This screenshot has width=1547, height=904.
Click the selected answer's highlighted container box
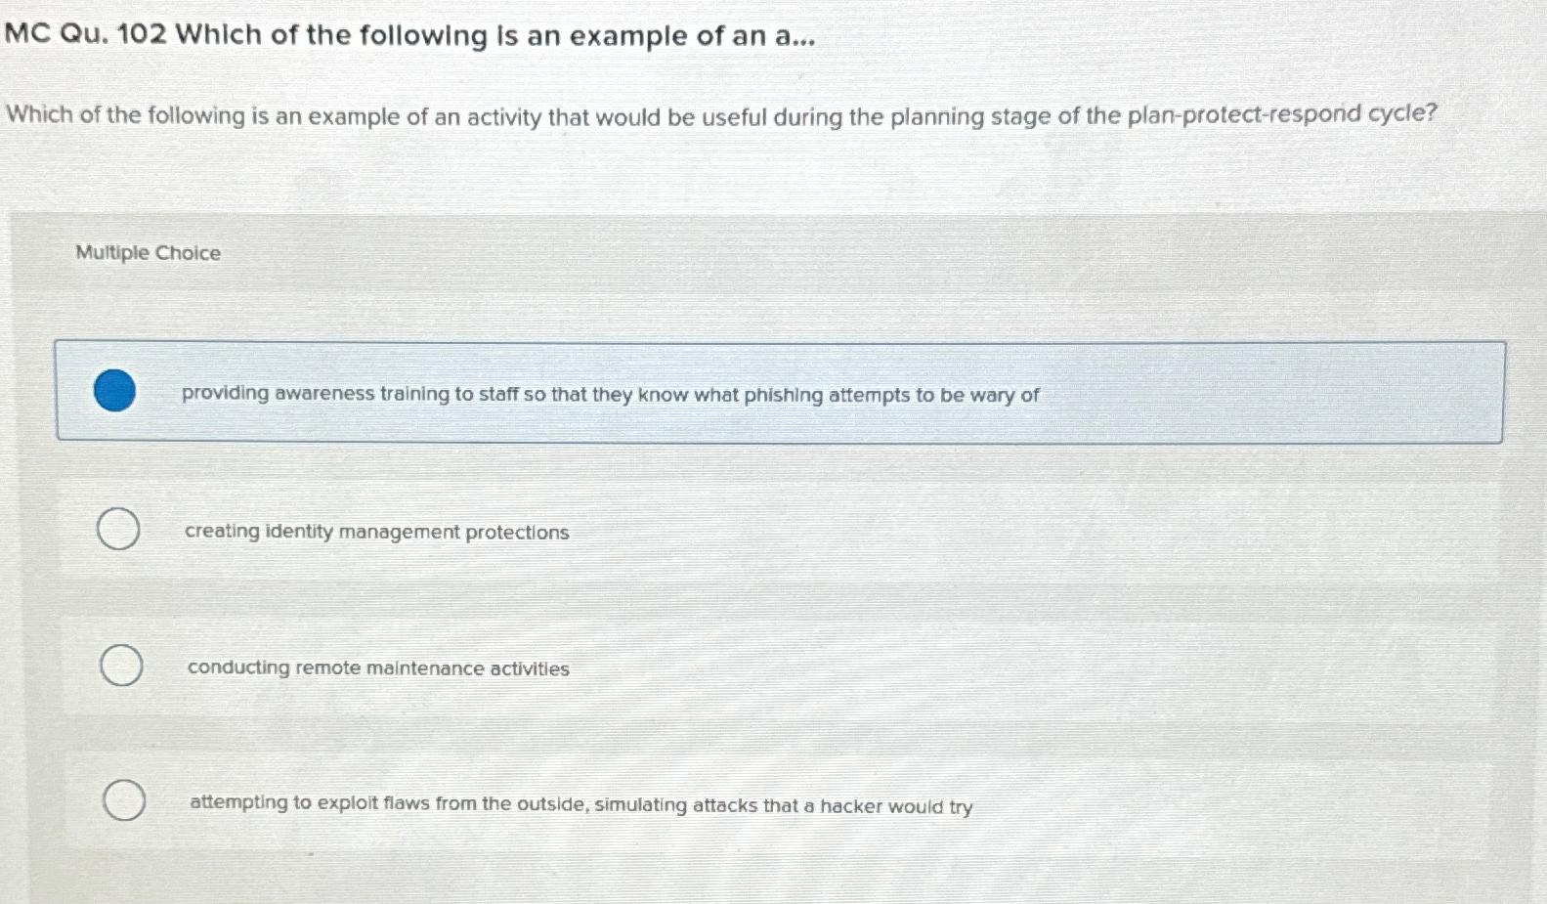780,390
